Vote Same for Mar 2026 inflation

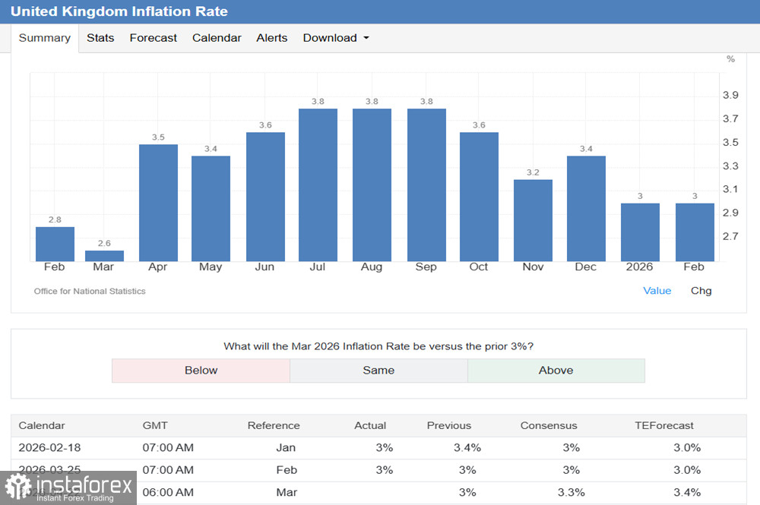(x=378, y=371)
